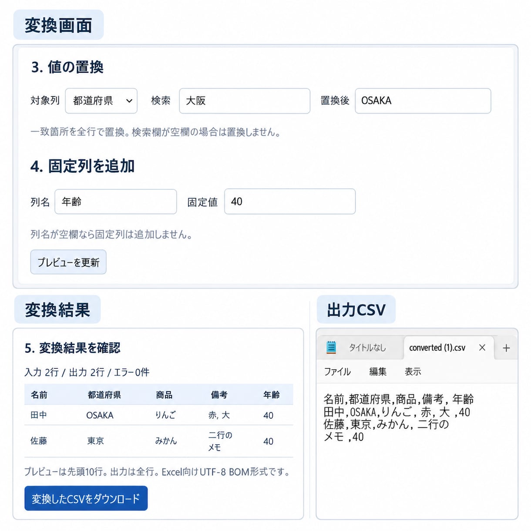Click the notepad icon beside タイトルなし

[x=331, y=347]
